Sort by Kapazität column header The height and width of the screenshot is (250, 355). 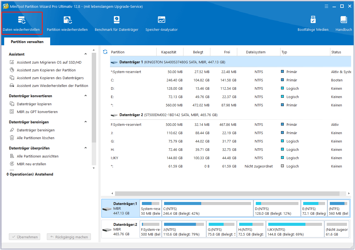coord(170,52)
